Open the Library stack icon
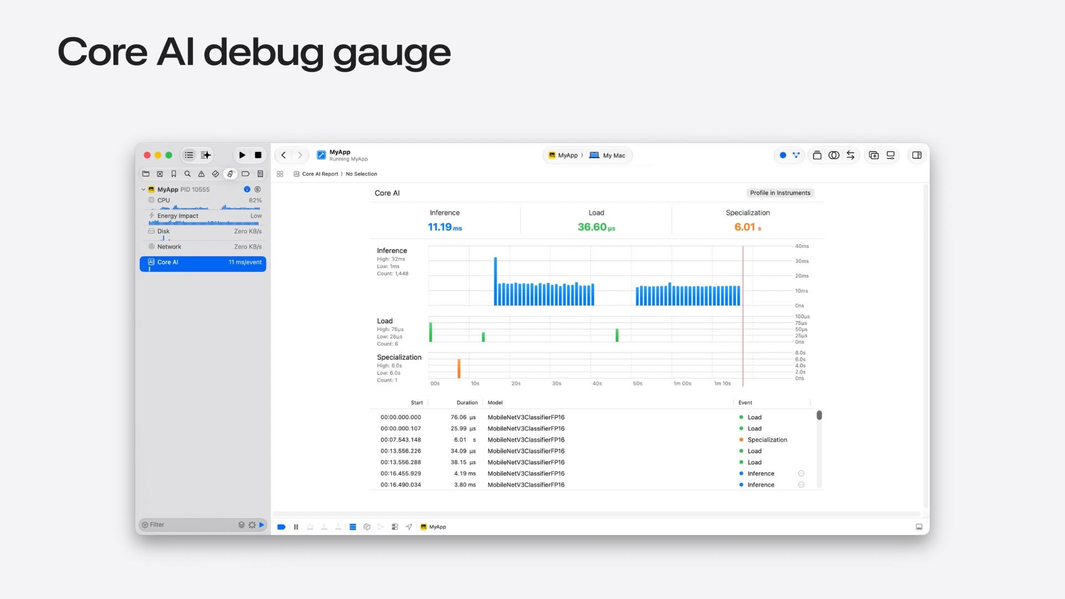This screenshot has width=1065, height=599. pyautogui.click(x=817, y=155)
